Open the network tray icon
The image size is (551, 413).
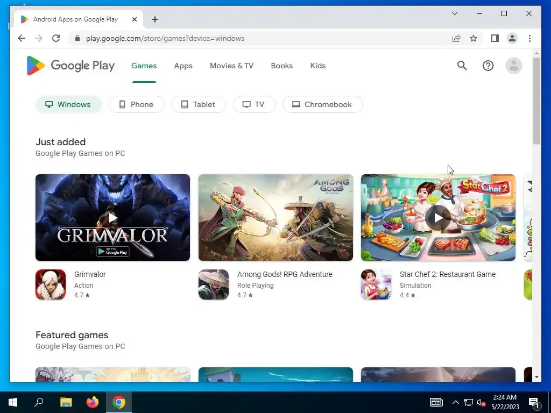coord(469,402)
